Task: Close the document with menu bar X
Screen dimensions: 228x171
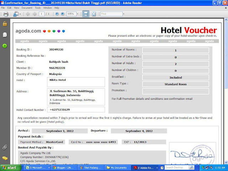Action: (226, 8)
